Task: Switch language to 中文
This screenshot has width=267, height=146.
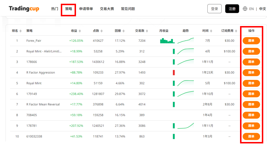Action: (262, 9)
